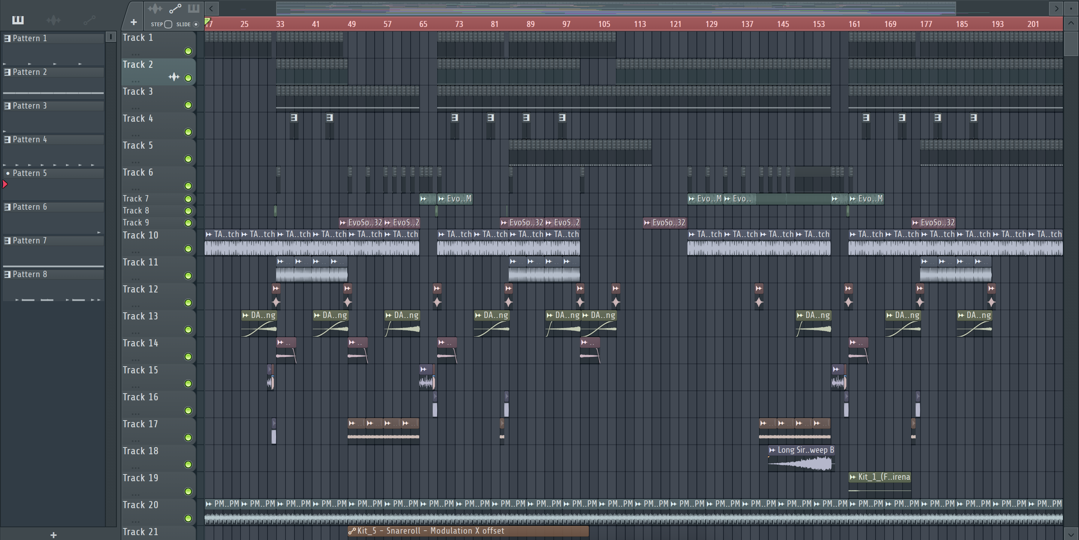Mute Track 10 with its green LED
Viewport: 1079px width, 540px height.
point(188,249)
